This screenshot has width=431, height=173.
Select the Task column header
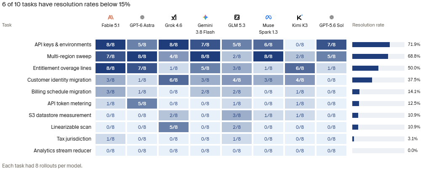[7, 25]
